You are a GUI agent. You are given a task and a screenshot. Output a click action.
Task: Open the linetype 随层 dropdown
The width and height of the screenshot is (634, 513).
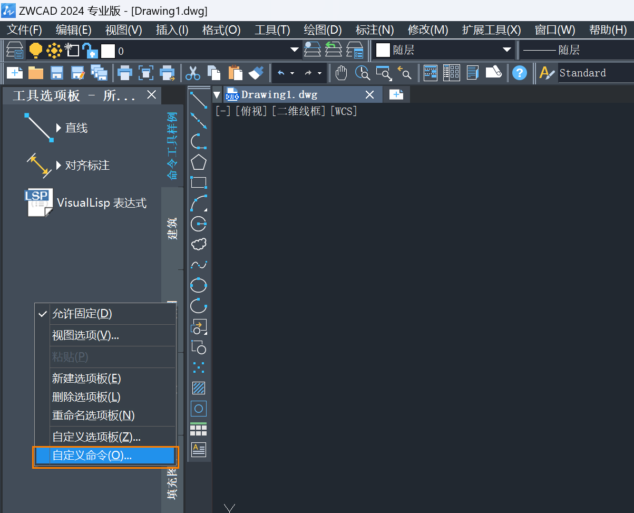577,50
